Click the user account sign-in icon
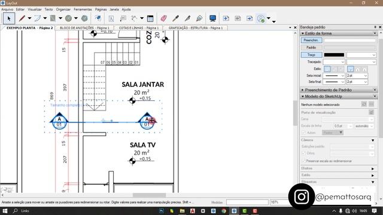Screen dimensions: 383x215 [x=261, y=19]
